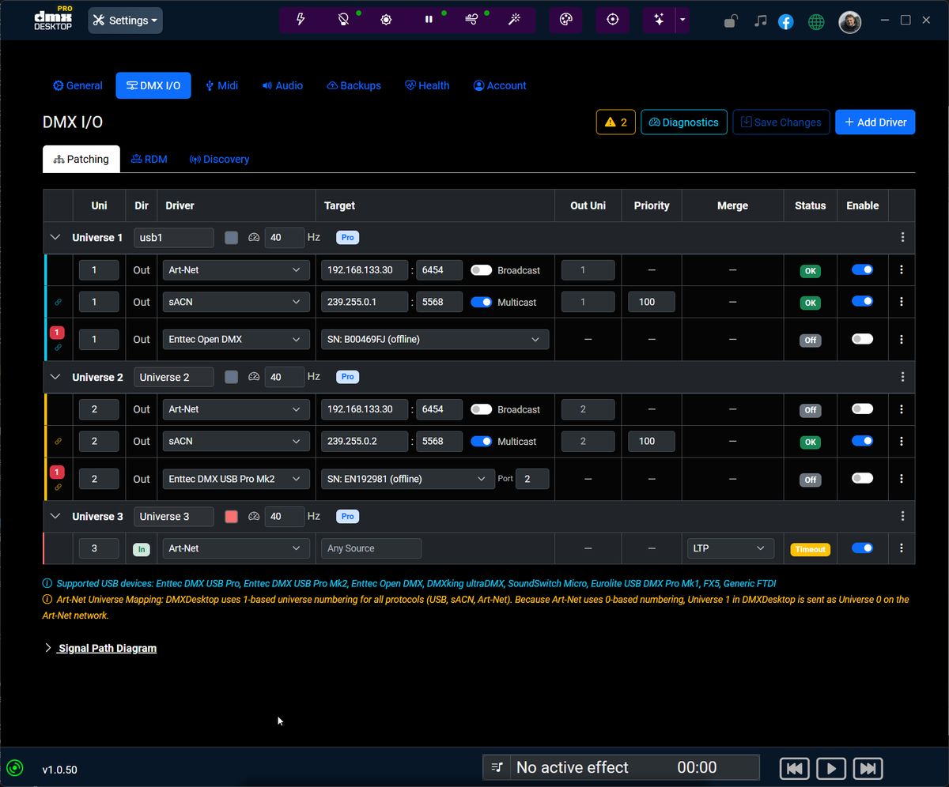This screenshot has height=787, width=949.
Task: Open three-dot menu for Universe 3 header
Action: pos(902,516)
